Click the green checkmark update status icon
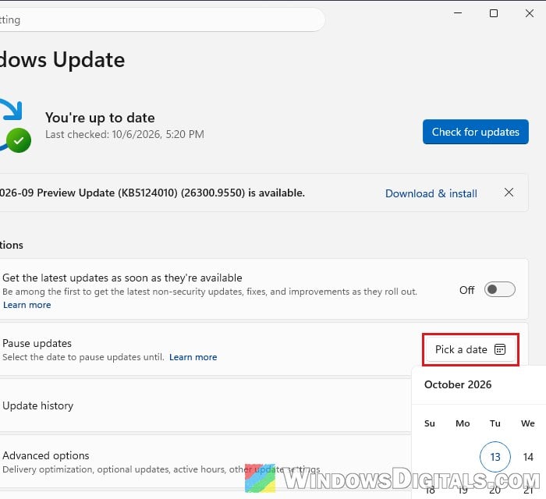546x499 pixels. point(19,140)
